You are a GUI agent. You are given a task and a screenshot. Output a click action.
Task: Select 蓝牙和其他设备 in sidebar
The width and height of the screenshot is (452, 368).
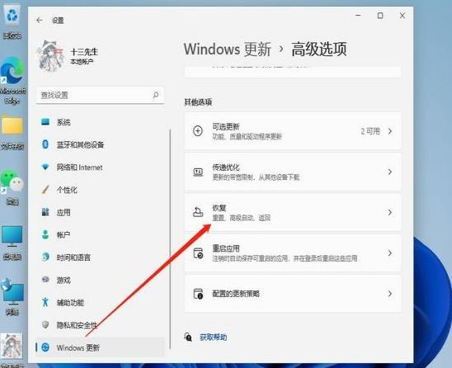(100, 144)
